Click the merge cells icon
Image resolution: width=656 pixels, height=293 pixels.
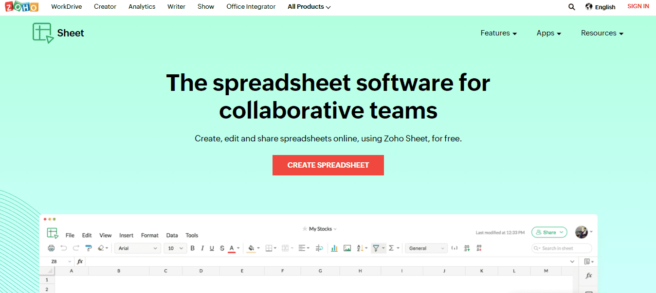pos(286,248)
